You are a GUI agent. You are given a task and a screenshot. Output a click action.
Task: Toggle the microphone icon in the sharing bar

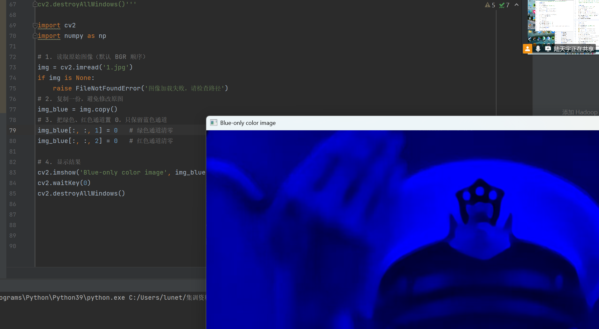[538, 49]
